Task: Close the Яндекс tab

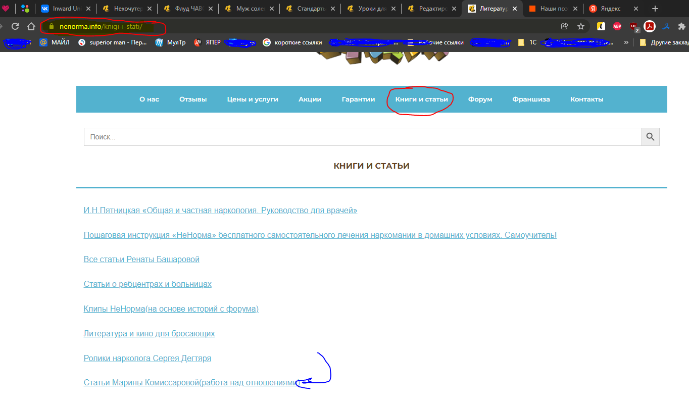Action: 635,9
